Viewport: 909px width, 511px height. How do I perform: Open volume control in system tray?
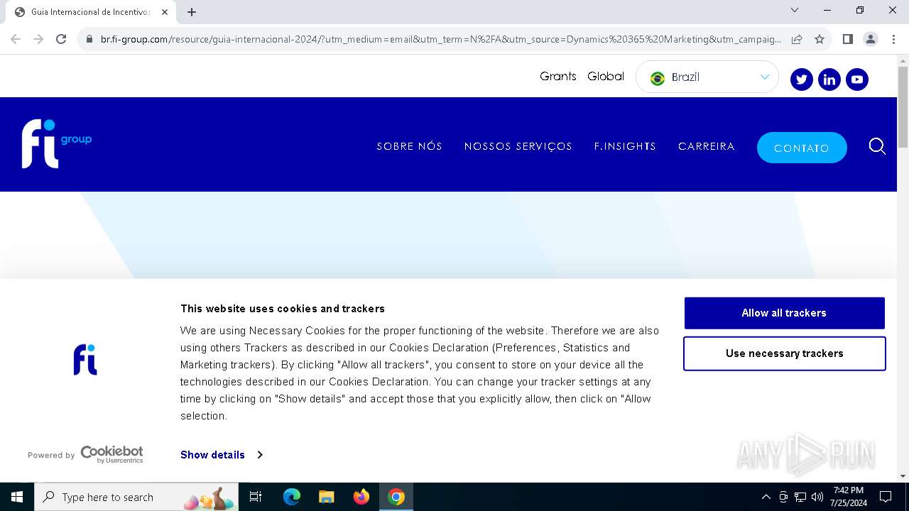(817, 497)
